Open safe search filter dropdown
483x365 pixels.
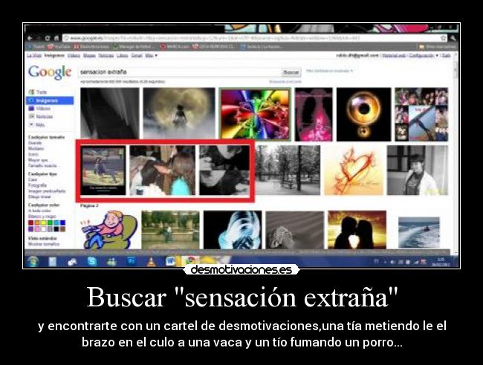329,70
